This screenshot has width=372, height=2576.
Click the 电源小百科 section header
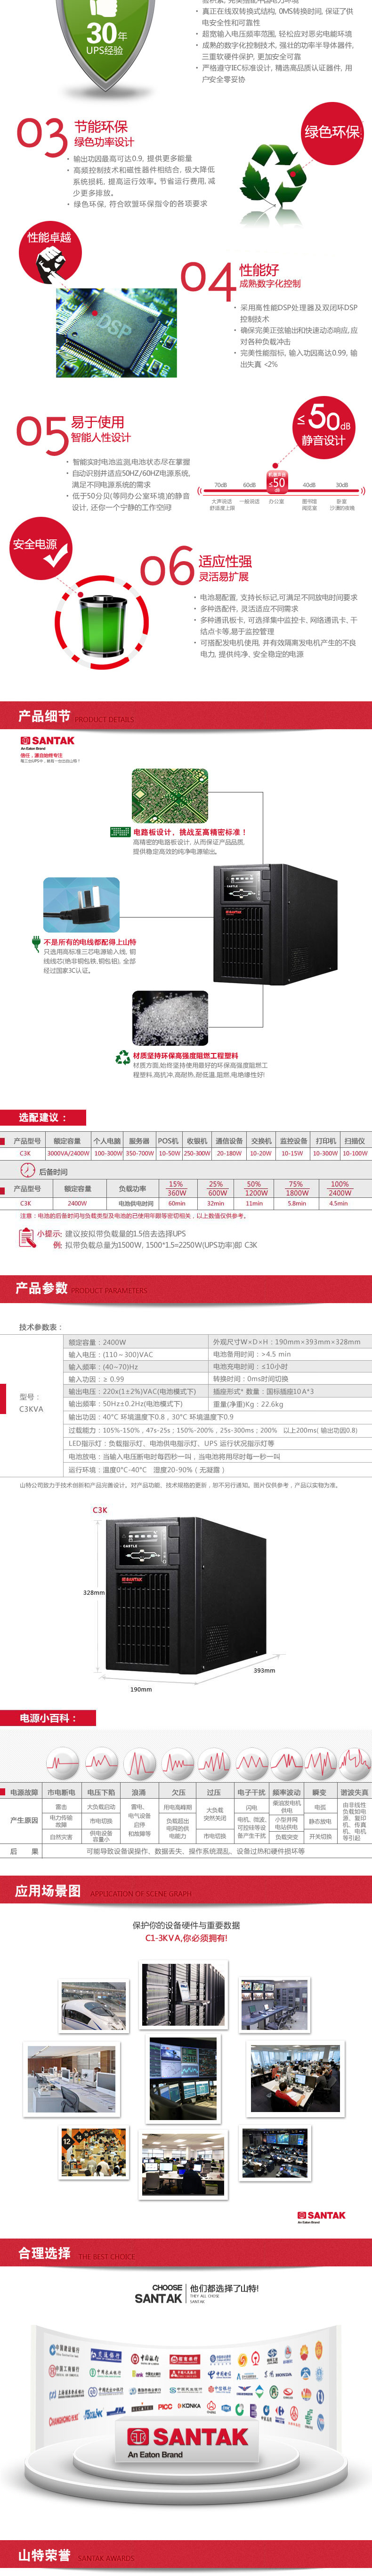(x=48, y=1718)
